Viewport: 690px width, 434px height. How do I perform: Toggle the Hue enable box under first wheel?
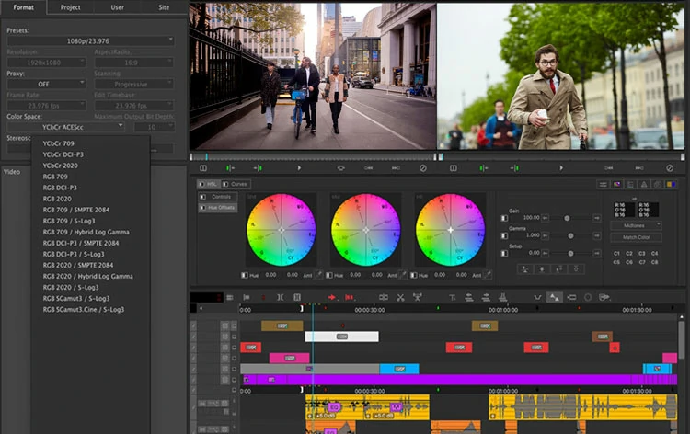click(244, 274)
